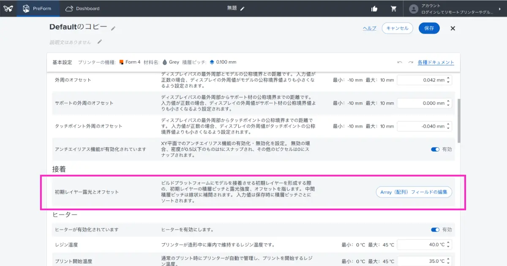507x266 pixels.
Task: Click the redo arrow icon
Action: click(x=410, y=62)
